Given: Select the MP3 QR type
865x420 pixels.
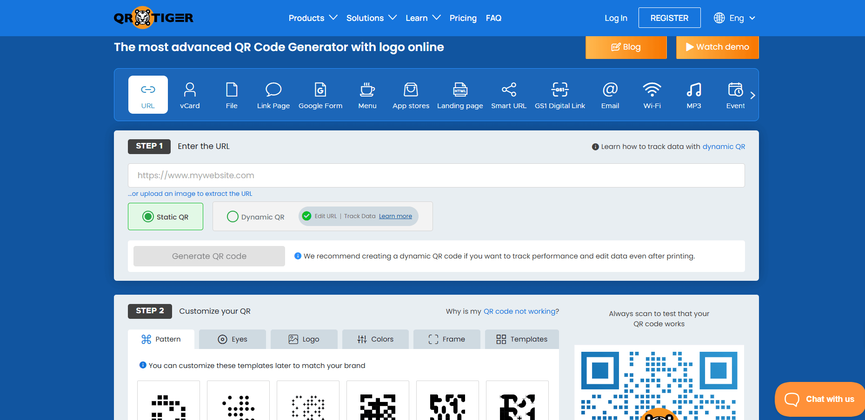Looking at the screenshot, I should 694,96.
